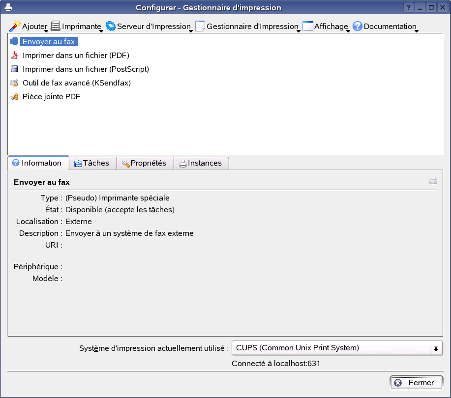Image resolution: width=451 pixels, height=398 pixels.
Task: Click the Fermer button
Action: [x=416, y=383]
